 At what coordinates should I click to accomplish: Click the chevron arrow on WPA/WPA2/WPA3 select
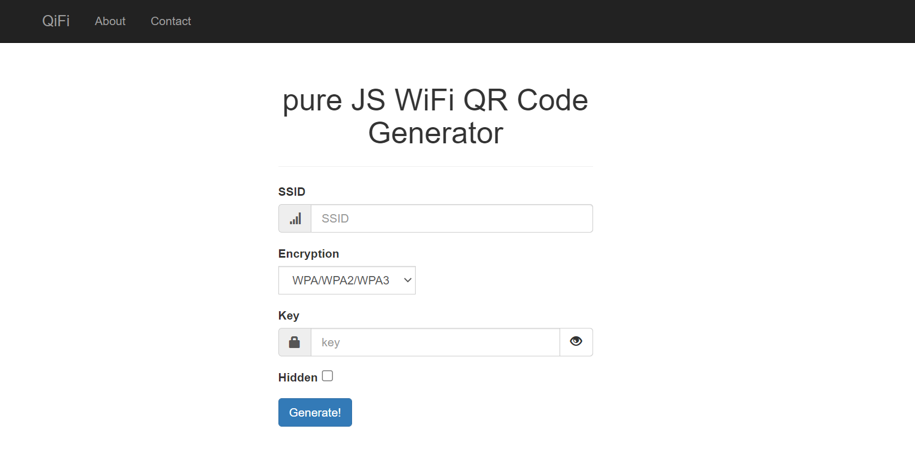pos(408,281)
